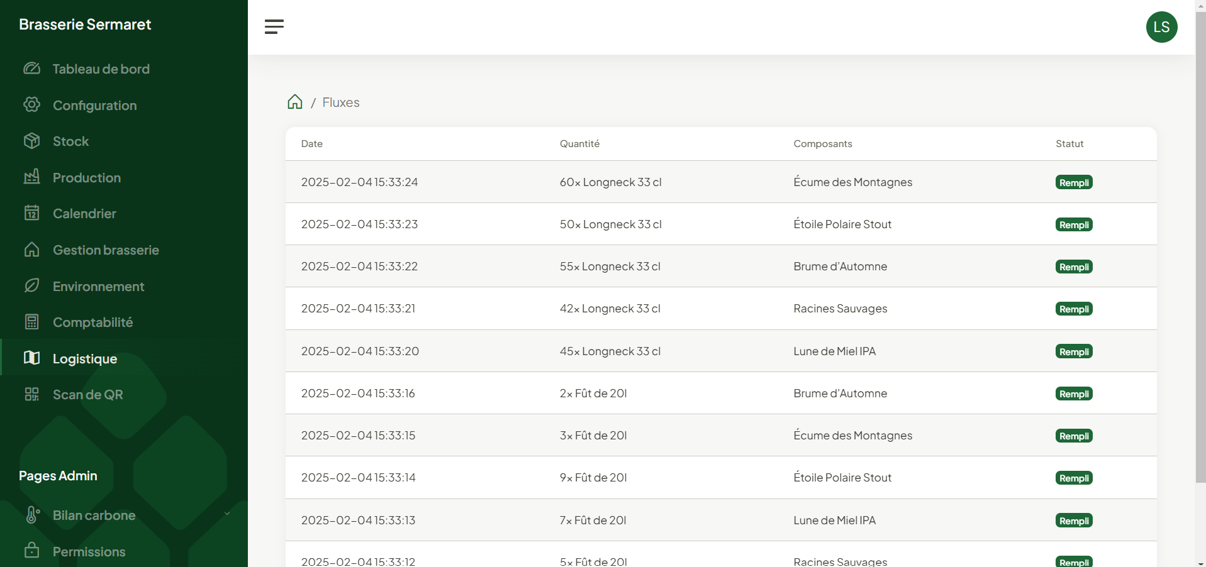
Task: Sort the table by the Date column
Action: 311,143
